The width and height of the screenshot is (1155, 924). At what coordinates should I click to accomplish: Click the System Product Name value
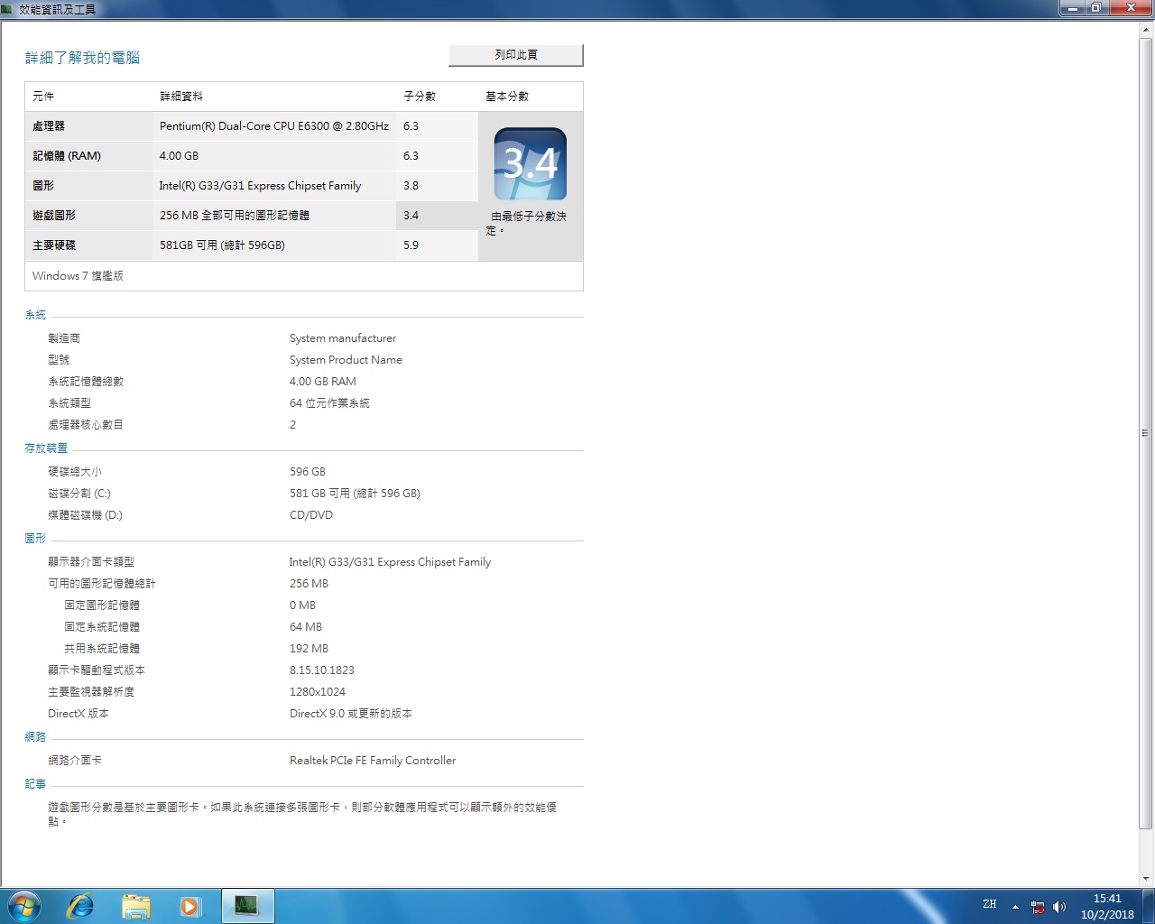pyautogui.click(x=346, y=360)
